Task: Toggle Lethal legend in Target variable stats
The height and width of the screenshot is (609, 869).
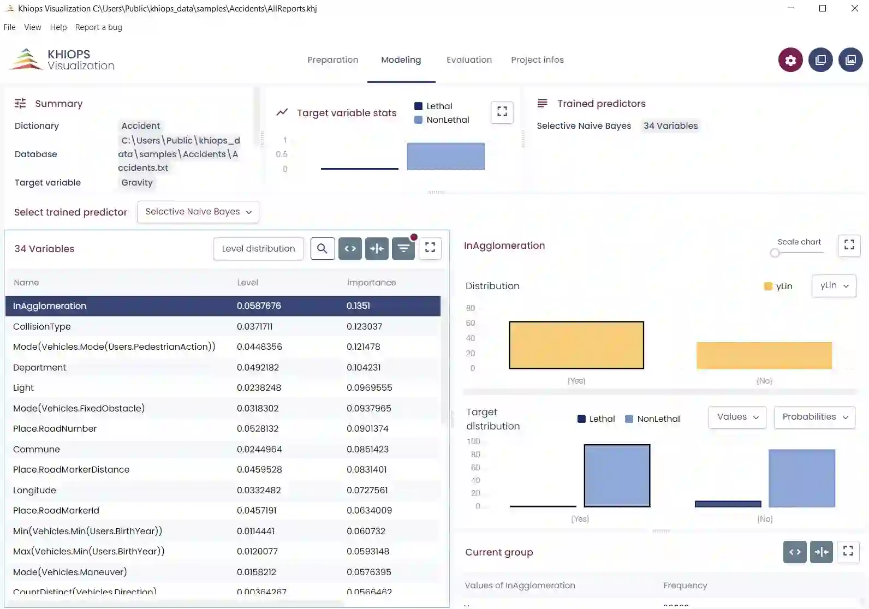Action: 433,106
